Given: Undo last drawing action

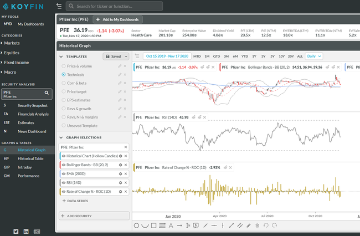Looking at the screenshot, I should 266,225.
